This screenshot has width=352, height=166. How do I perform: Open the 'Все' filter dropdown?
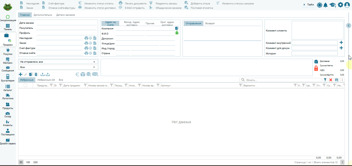pos(58,67)
